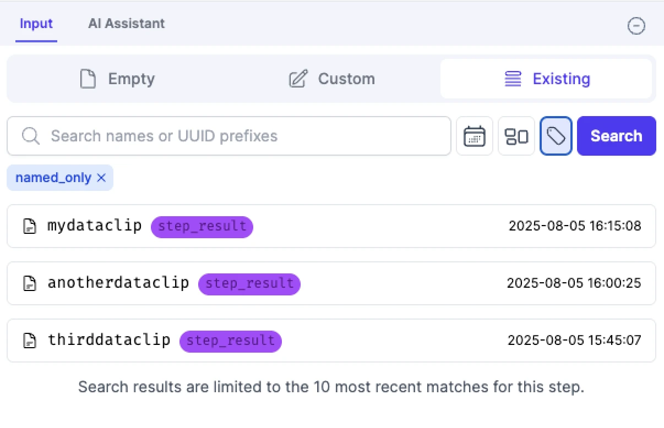Open the date range filter calendar icon
This screenshot has width=664, height=428.
tap(475, 136)
